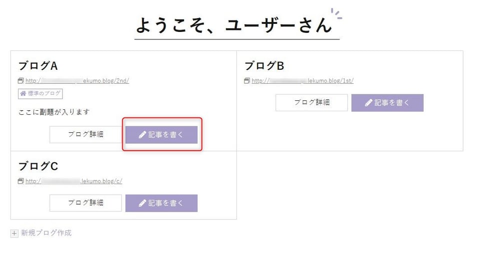Click the pencil icon on ブログA's 記事を書く
Screen dimensions: 480x253
(x=142, y=135)
